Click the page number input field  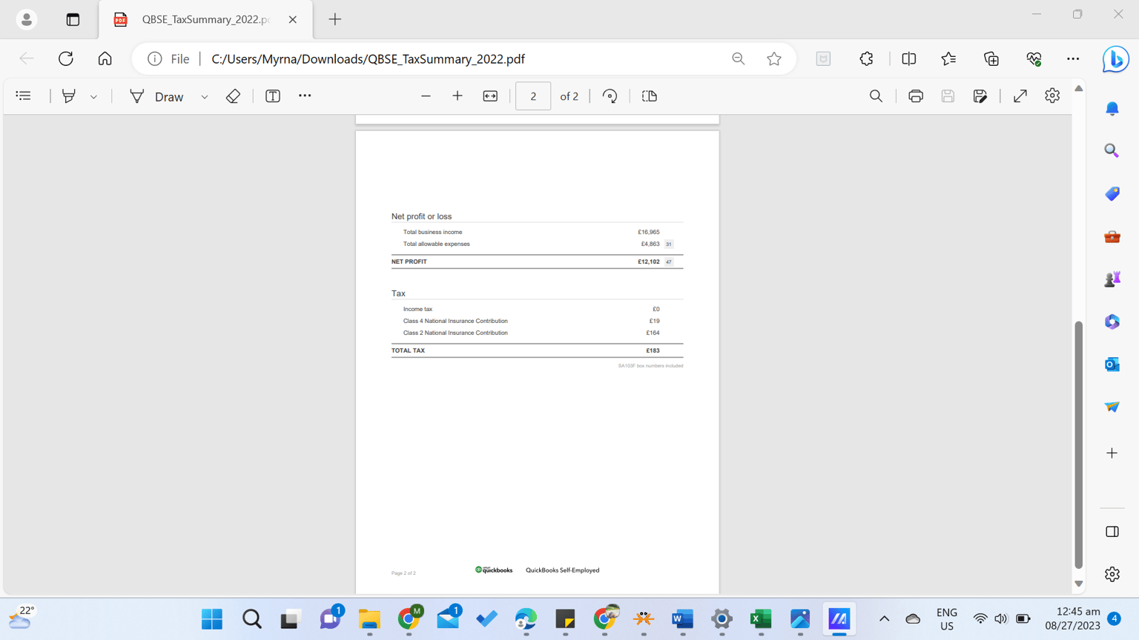pos(533,96)
